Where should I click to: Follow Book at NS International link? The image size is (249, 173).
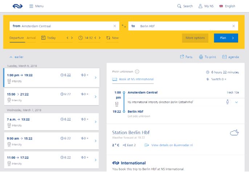click(136, 79)
